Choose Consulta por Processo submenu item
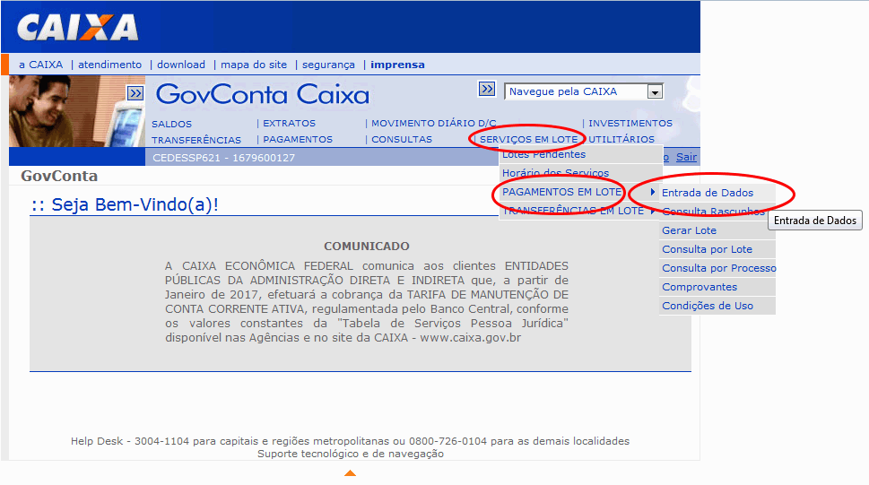The width and height of the screenshot is (869, 485). pos(717,268)
